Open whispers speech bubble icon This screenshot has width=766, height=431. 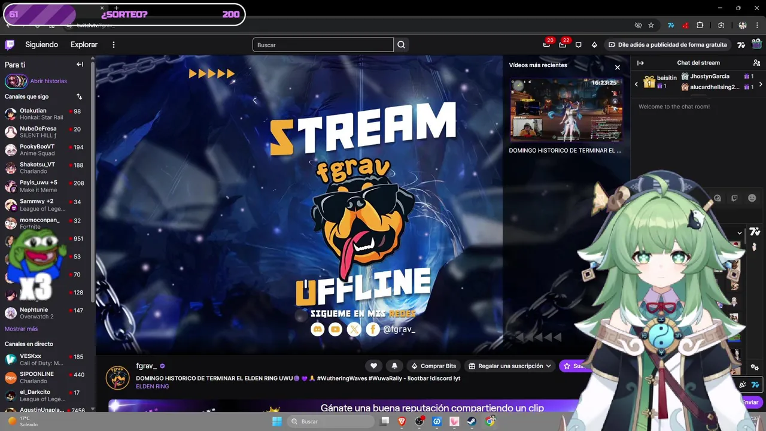click(578, 44)
